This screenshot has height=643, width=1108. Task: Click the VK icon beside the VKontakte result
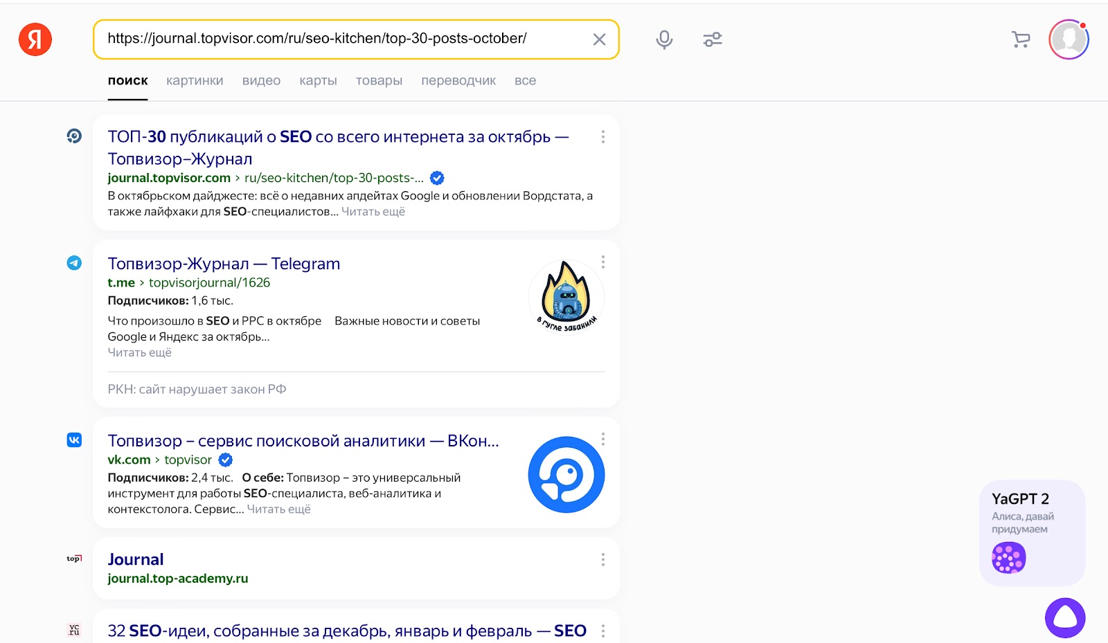[74, 440]
